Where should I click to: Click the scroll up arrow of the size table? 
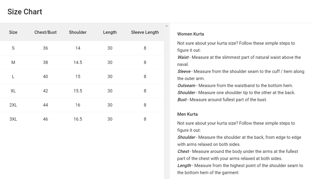click(167, 26)
